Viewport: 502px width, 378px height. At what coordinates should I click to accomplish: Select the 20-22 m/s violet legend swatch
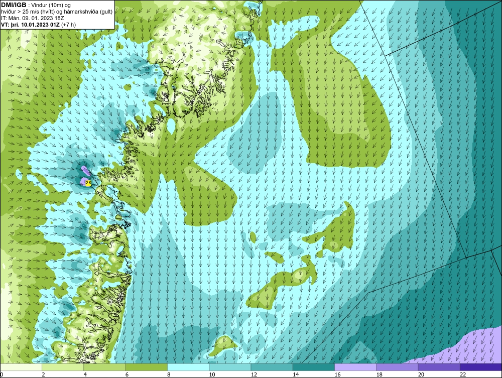click(x=439, y=367)
